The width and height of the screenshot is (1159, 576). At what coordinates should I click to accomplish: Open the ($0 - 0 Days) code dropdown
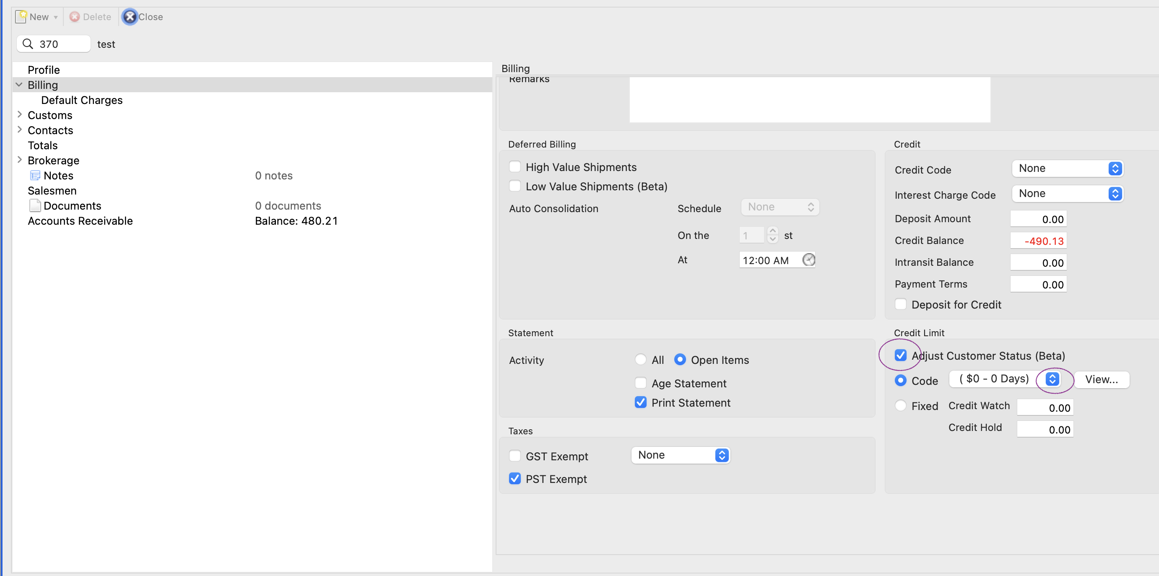point(1006,379)
